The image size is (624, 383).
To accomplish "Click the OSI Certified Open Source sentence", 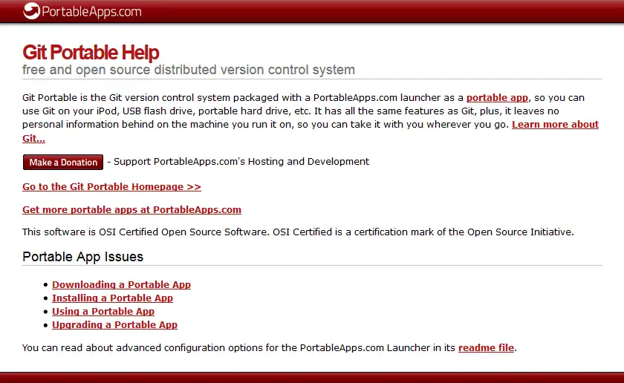I will pyautogui.click(x=298, y=232).
